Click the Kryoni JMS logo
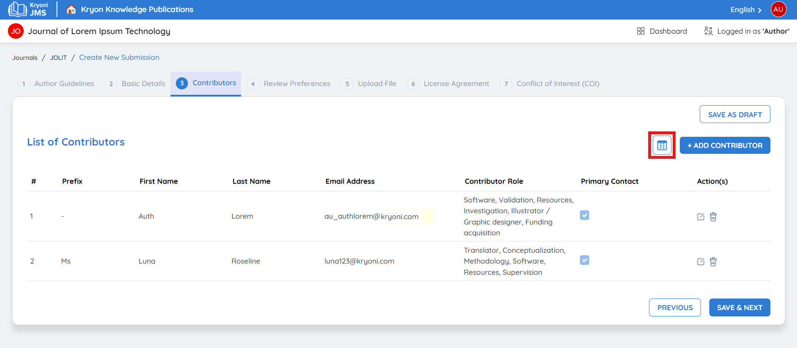Screen dimensions: 797x348 28,9
